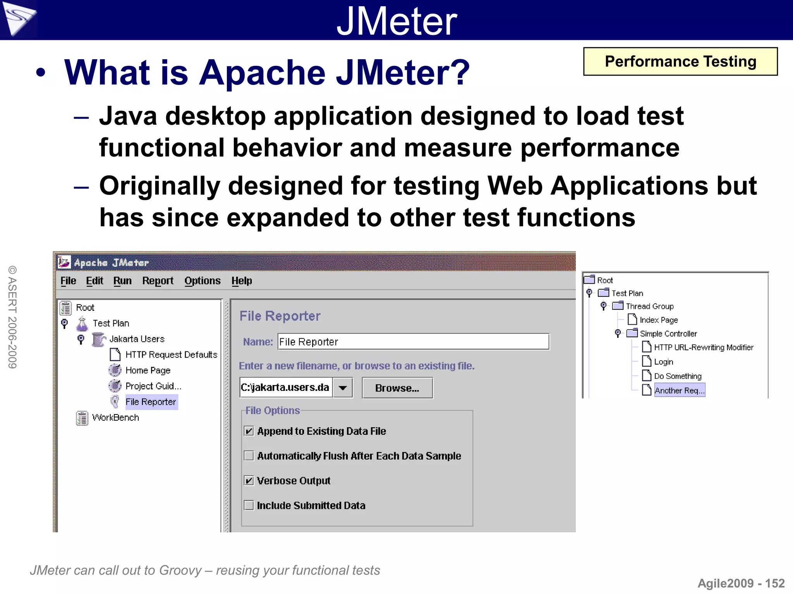The width and height of the screenshot is (793, 595).
Task: Open the Options menu
Action: (x=203, y=281)
